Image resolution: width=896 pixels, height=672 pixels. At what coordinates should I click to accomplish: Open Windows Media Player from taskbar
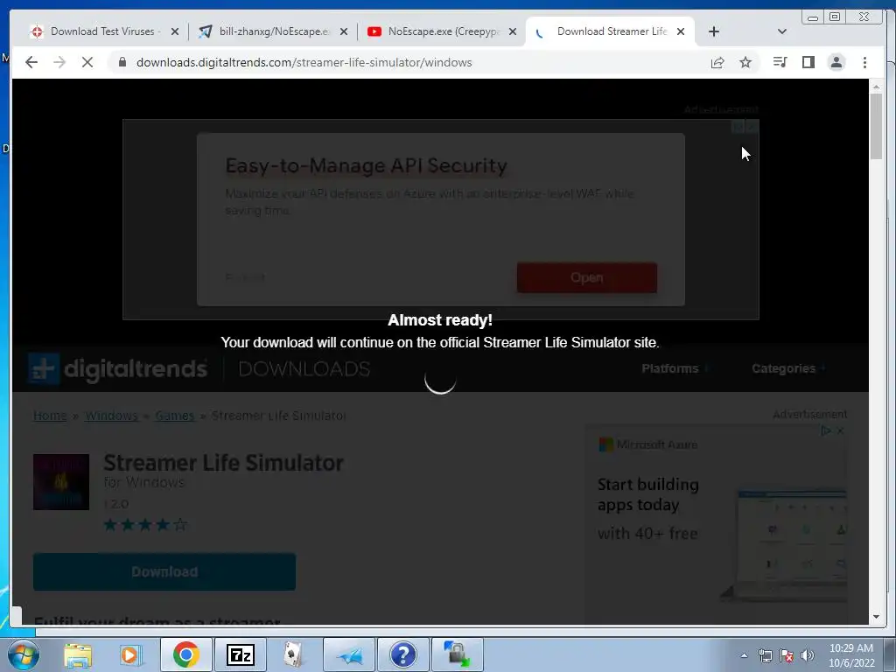[x=130, y=654]
